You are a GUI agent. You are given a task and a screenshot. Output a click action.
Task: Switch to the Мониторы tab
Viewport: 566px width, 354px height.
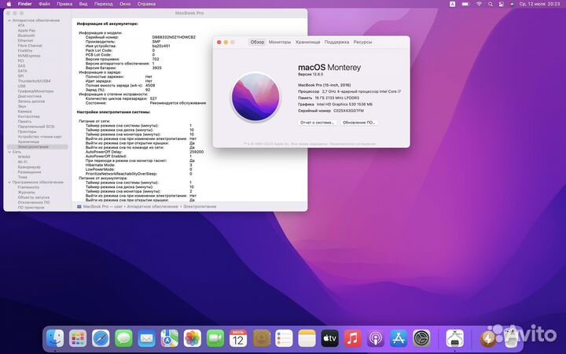pyautogui.click(x=280, y=42)
